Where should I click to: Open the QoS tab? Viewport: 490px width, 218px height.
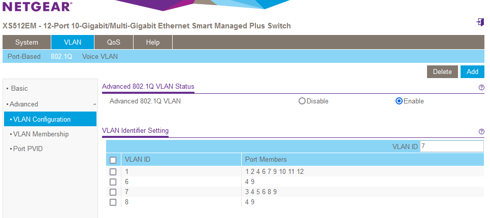tap(113, 42)
